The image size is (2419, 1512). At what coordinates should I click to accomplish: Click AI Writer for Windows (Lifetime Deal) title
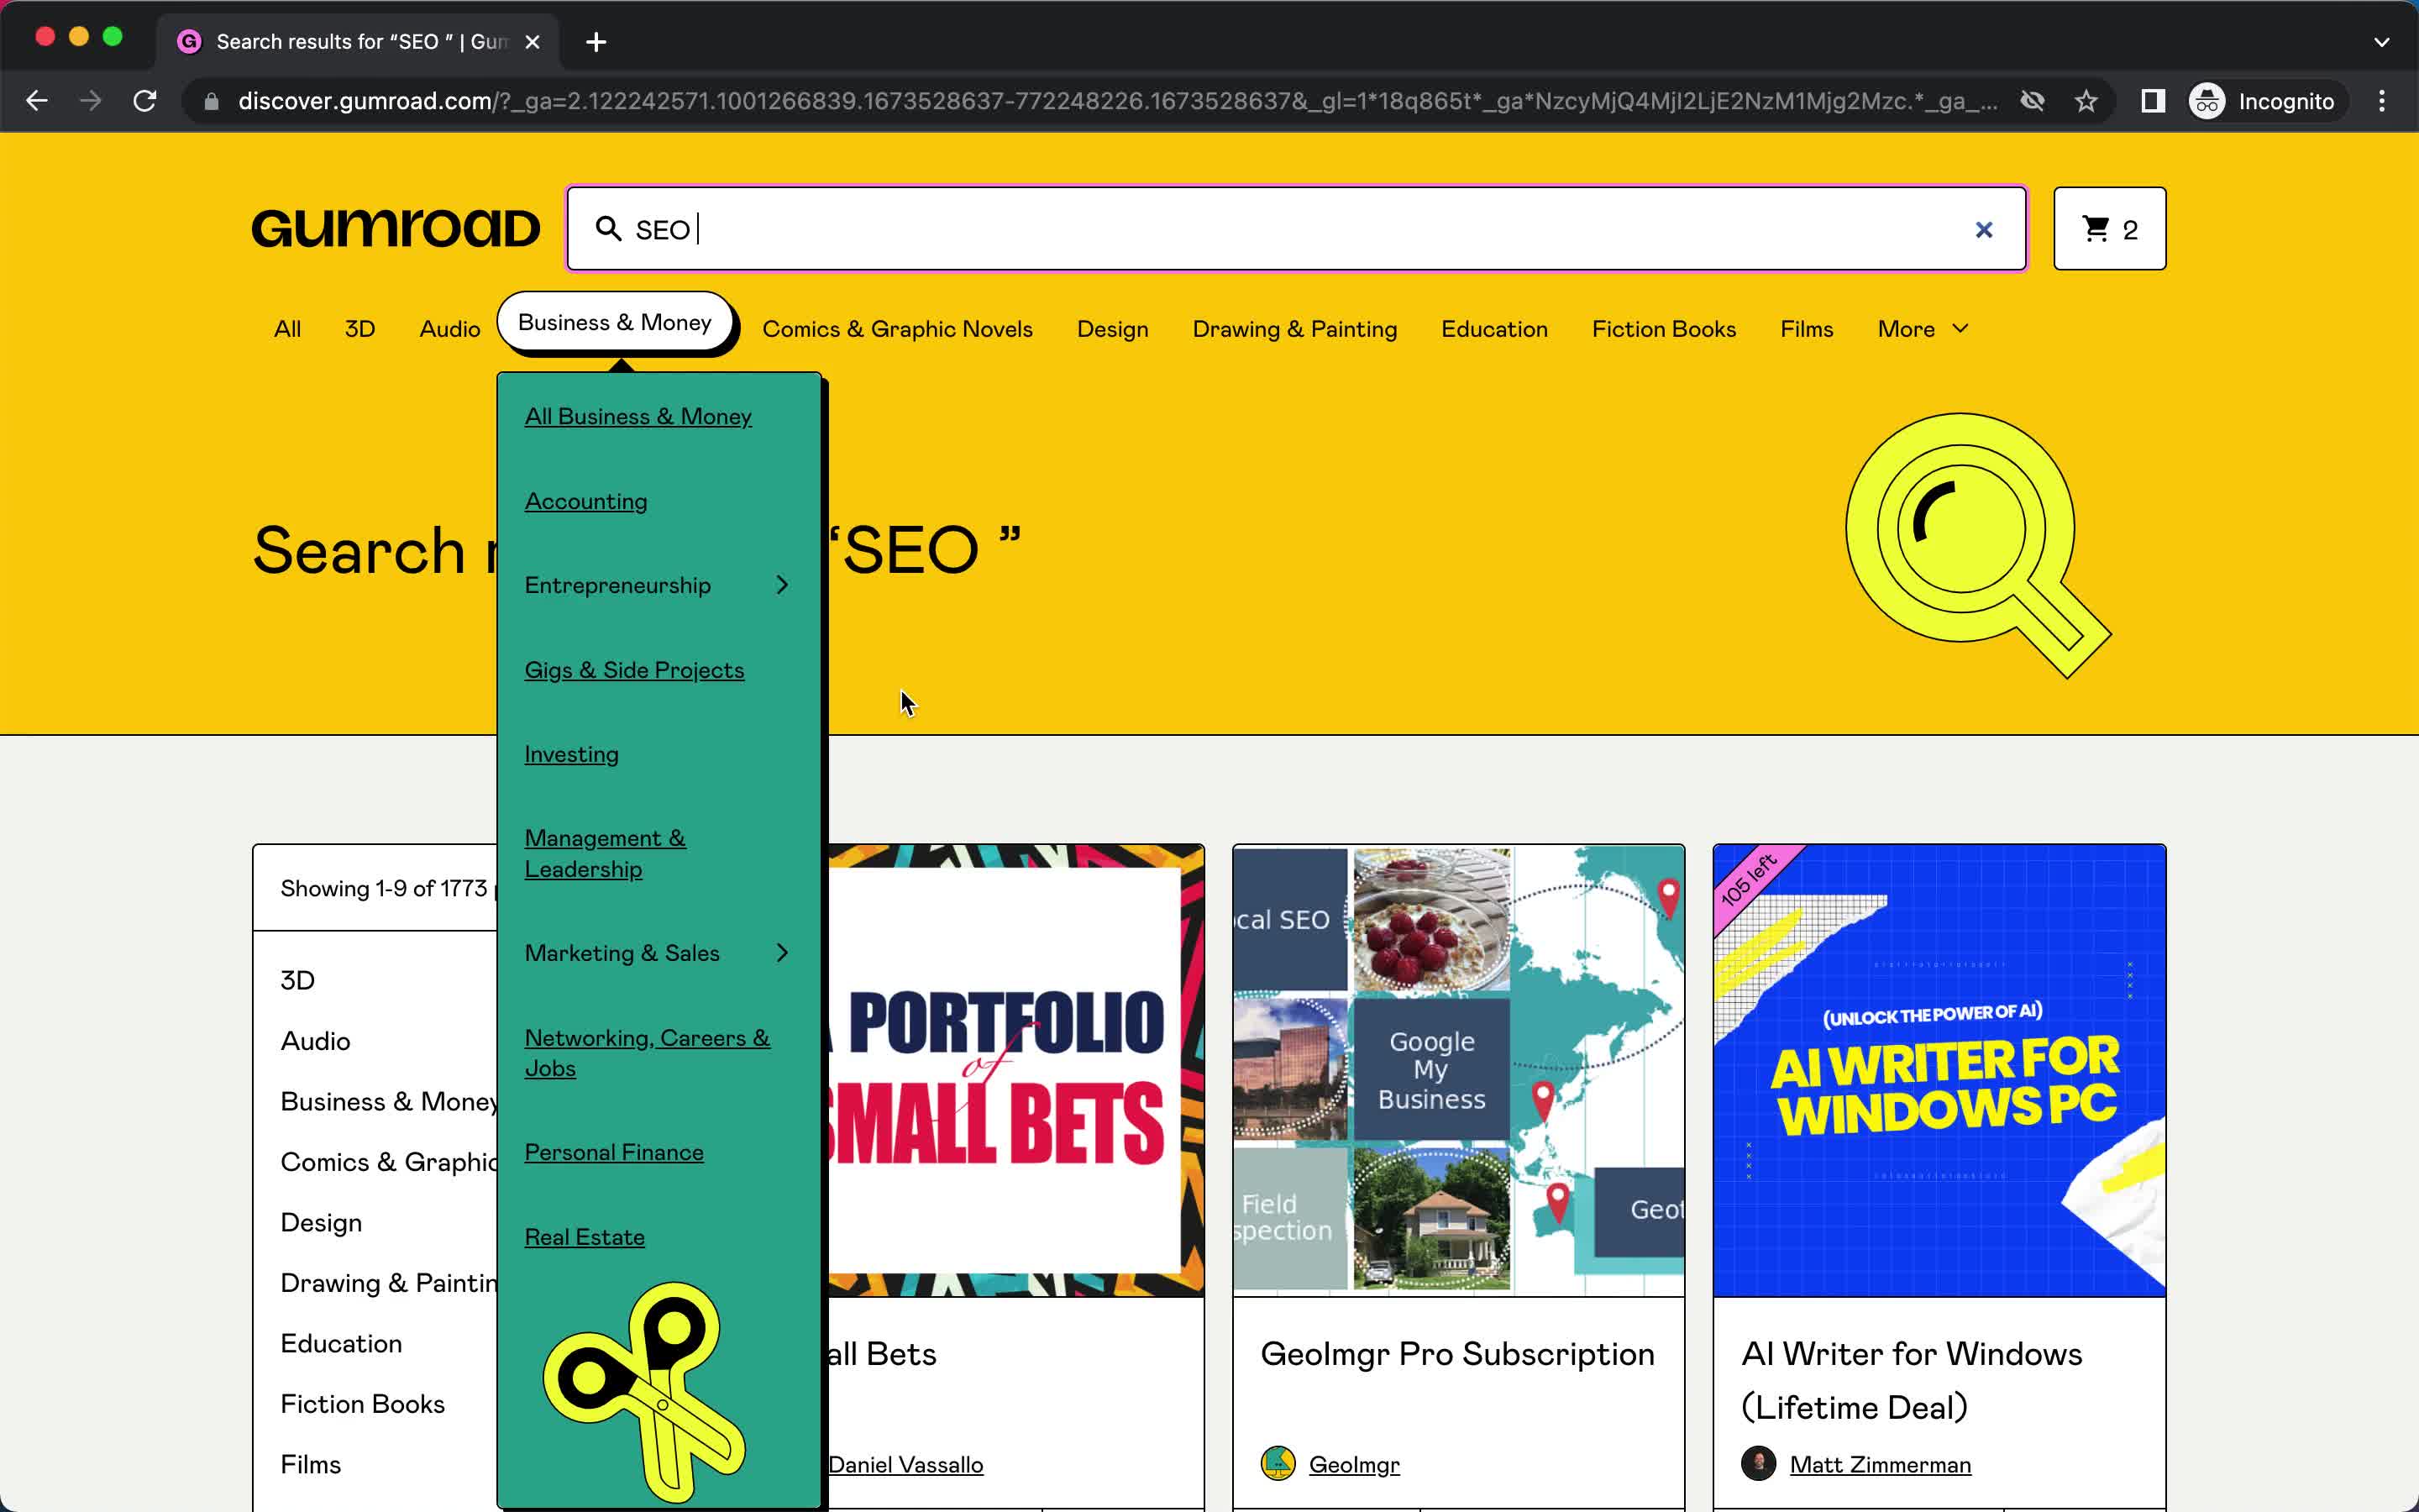tap(1911, 1381)
